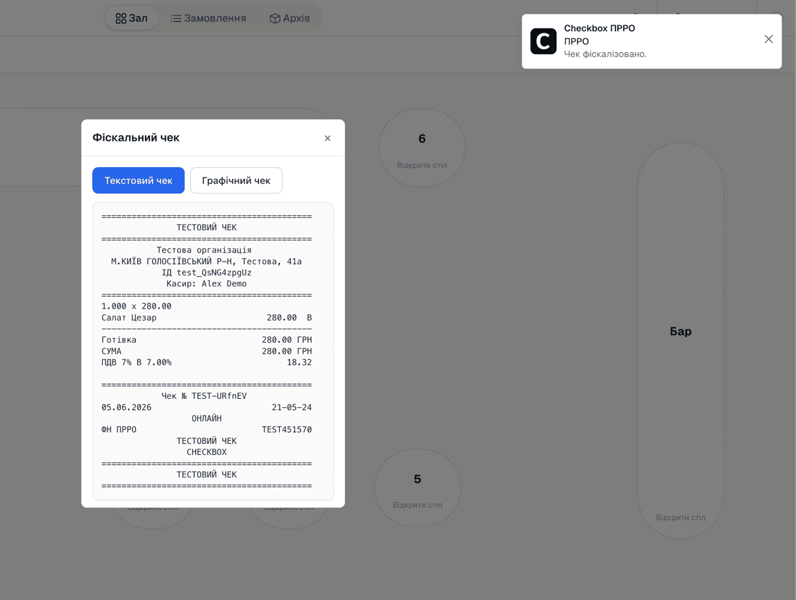Click the address line М.КИЇВ ГОЛОСІЇВСЬКИЙ Р-Н
This screenshot has height=600, width=796.
207,262
